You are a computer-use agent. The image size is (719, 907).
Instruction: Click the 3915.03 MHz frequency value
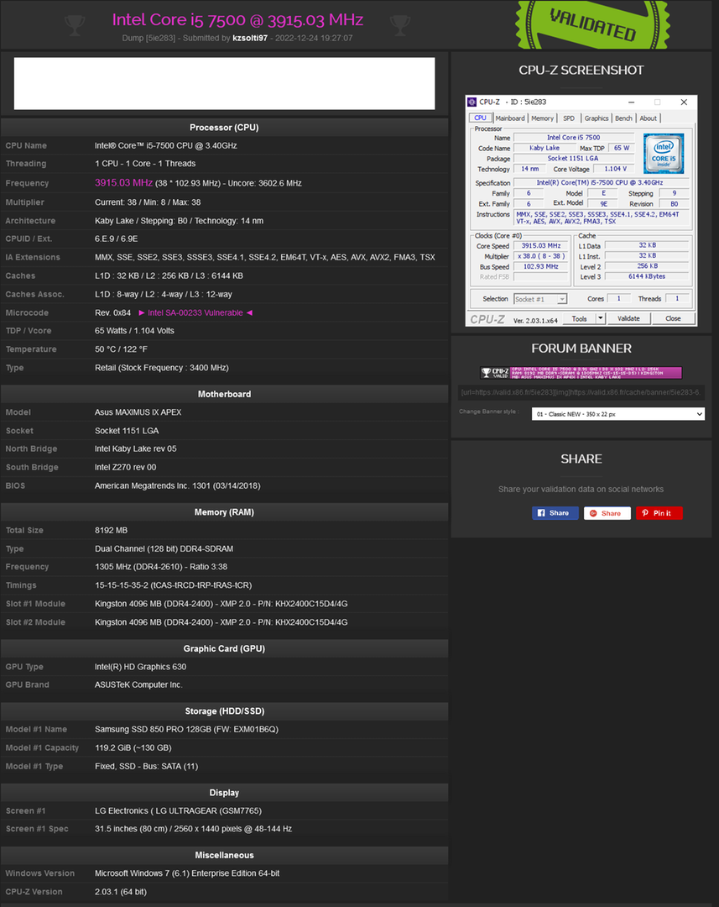(x=123, y=183)
